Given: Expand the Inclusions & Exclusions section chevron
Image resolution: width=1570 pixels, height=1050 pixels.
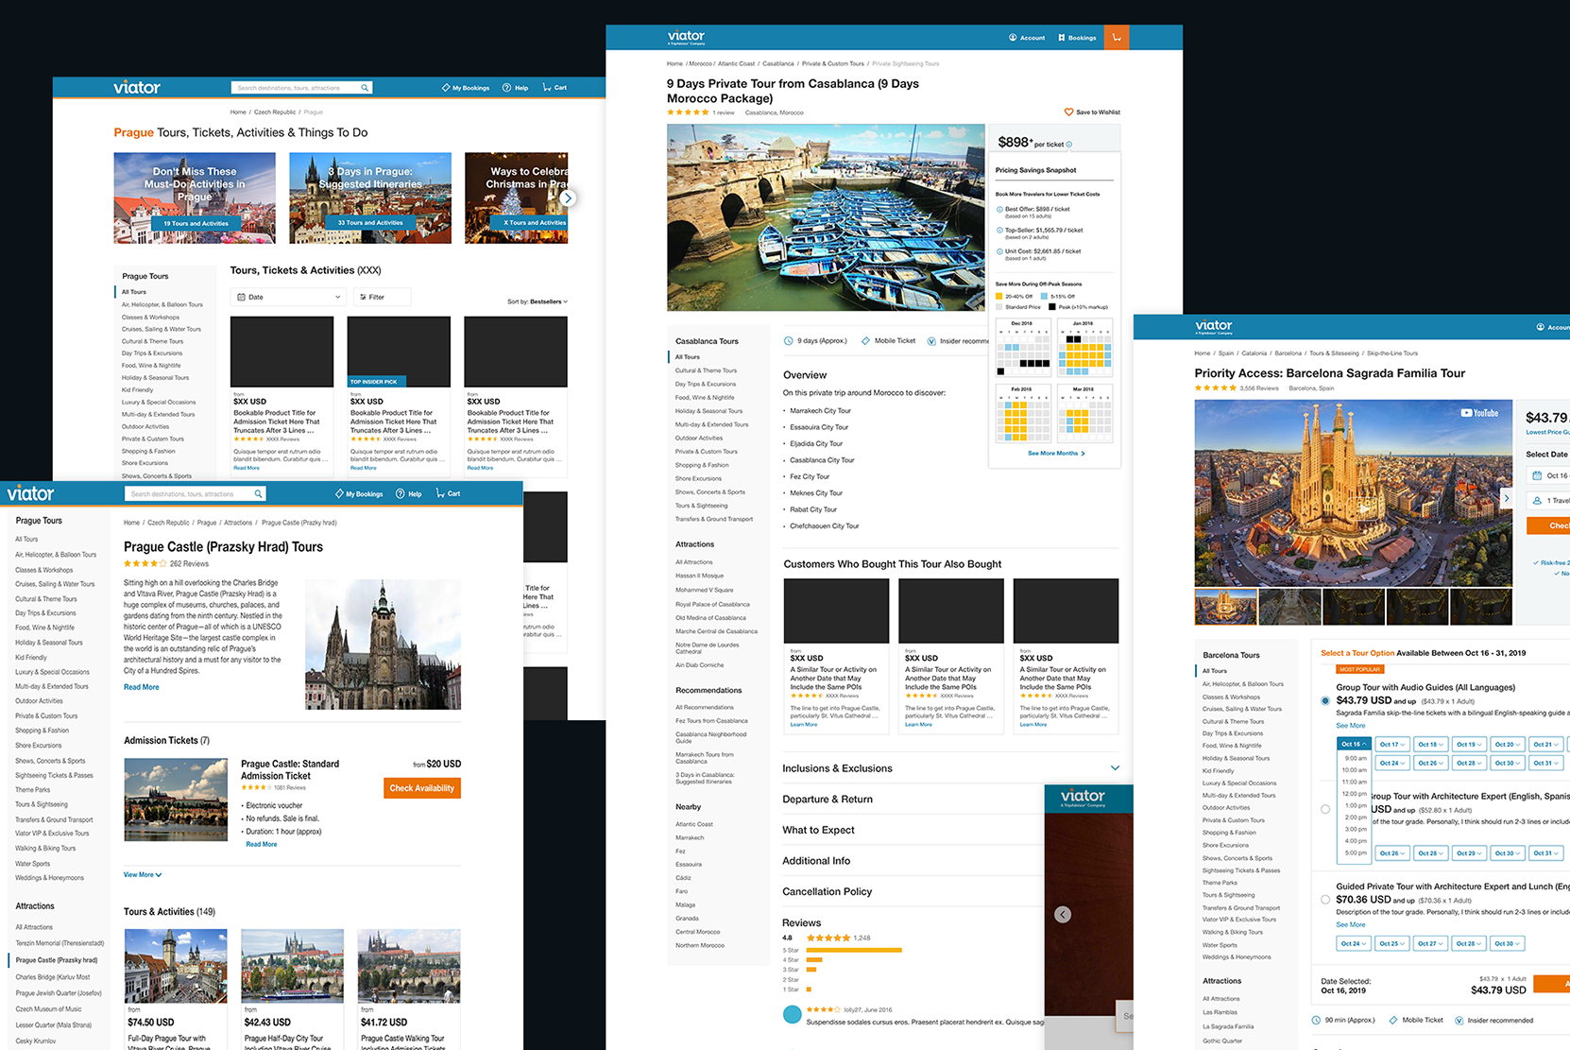Looking at the screenshot, I should [1115, 768].
